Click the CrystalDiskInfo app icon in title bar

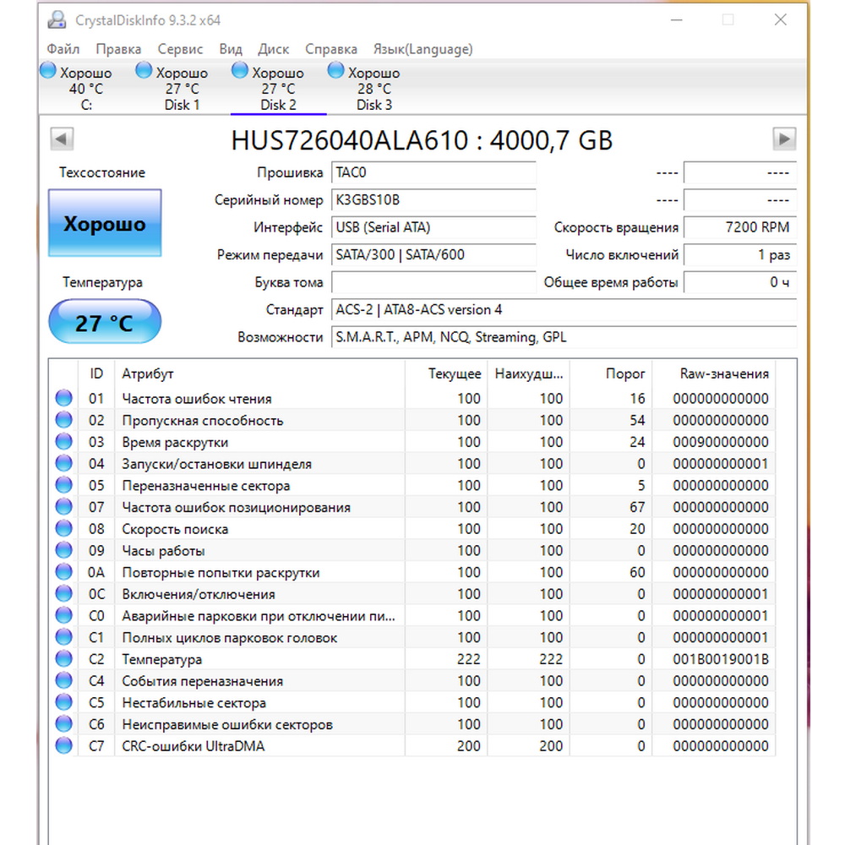[x=57, y=20]
